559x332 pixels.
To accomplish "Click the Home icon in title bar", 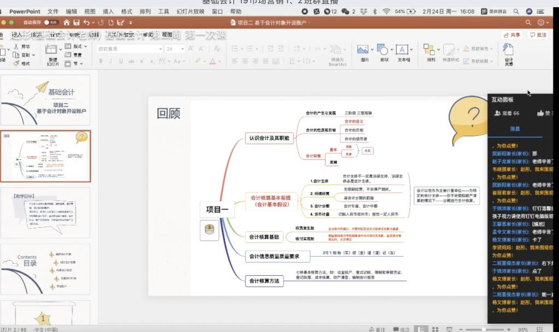I will click(67, 22).
